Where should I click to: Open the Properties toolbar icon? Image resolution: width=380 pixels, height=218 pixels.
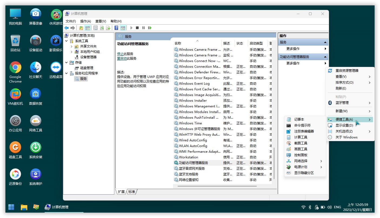(x=95, y=28)
